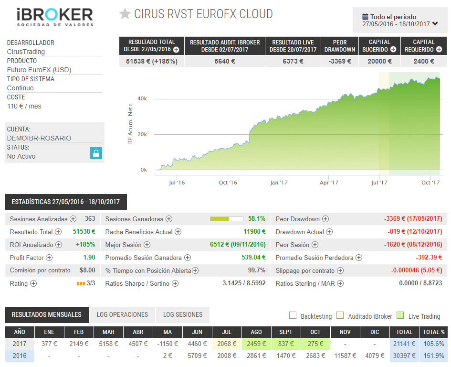Toggle the Live Trading legend checkbox
The height and width of the screenshot is (367, 451).
pyautogui.click(x=400, y=315)
